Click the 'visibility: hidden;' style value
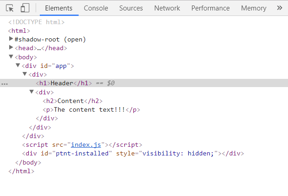288x196 pixels. pos(178,153)
